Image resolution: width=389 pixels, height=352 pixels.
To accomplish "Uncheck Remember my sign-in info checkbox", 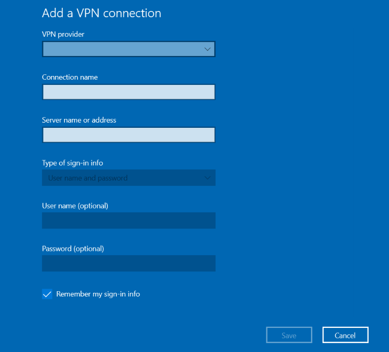I will [47, 294].
